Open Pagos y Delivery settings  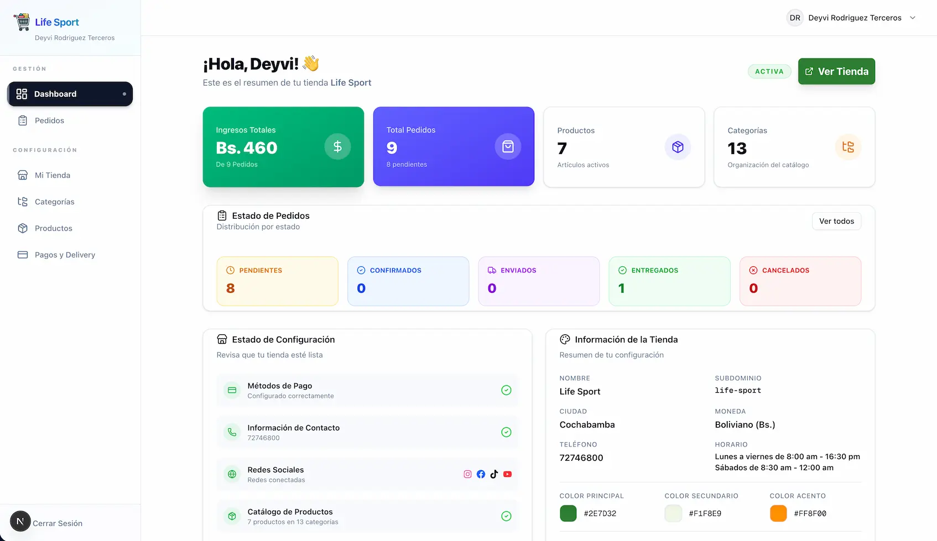70,255
